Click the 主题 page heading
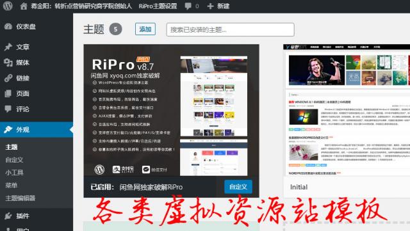Image resolution: width=410 pixels, height=231 pixels. click(94, 29)
